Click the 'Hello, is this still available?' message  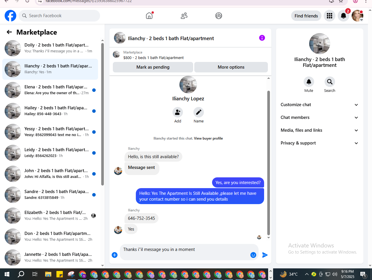pos(153,157)
